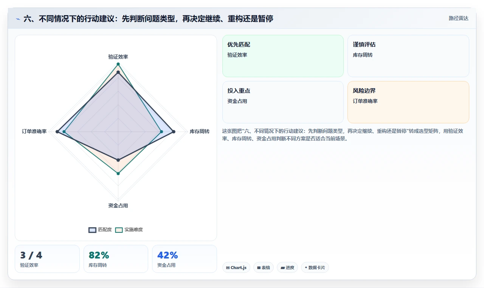Click the 进度 chip
This screenshot has width=484, height=288.
point(287,268)
